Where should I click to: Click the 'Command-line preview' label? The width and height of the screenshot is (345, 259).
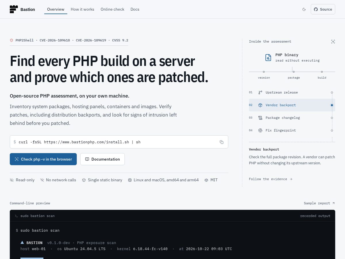coord(30,203)
